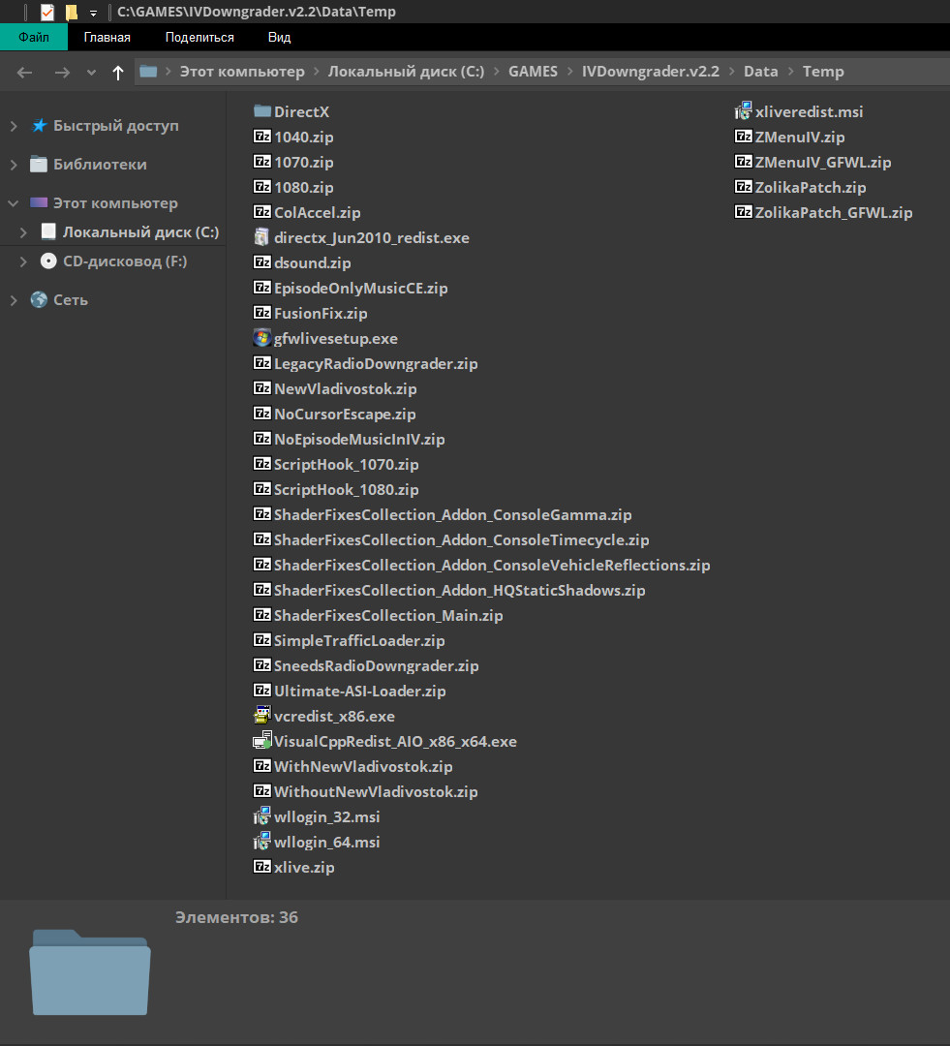Click the CD drive icon (F:)
Viewport: 950px width, 1046px height.
[48, 261]
